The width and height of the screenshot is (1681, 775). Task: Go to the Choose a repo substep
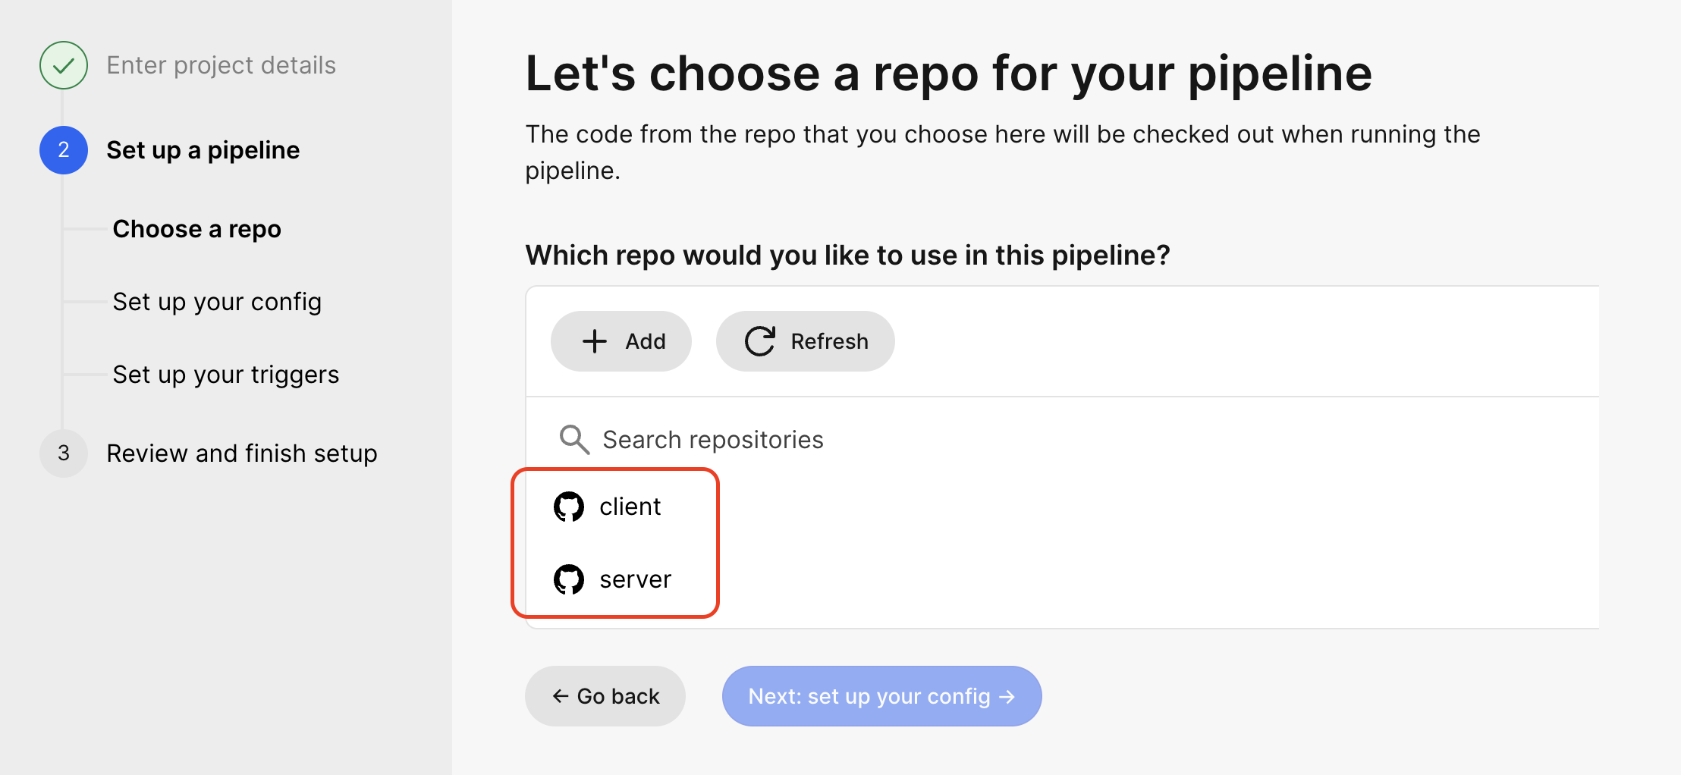(x=196, y=229)
